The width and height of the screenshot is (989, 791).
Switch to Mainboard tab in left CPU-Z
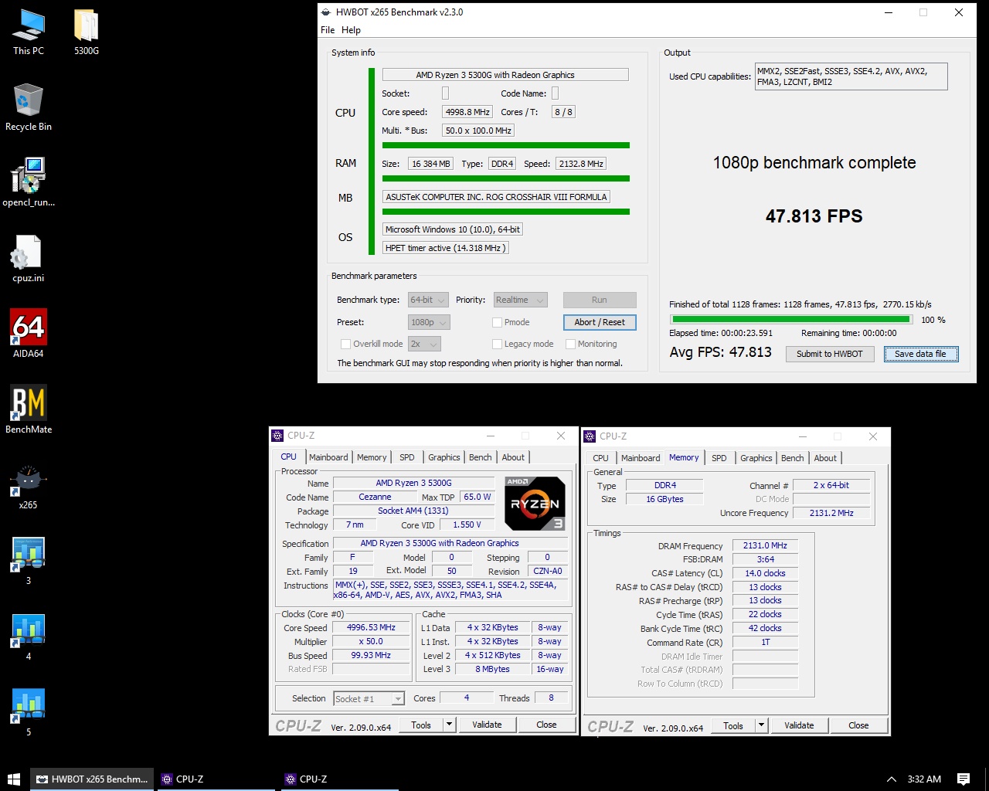(x=328, y=457)
